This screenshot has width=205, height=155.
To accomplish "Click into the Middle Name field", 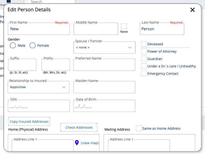I will tap(96, 29).
